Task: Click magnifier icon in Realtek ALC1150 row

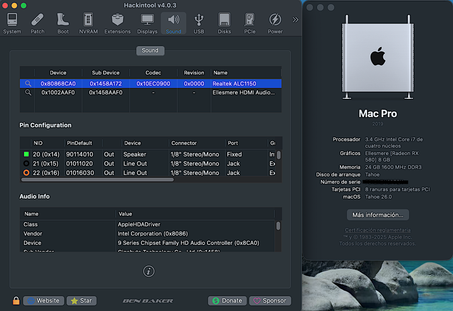Action: (28, 83)
